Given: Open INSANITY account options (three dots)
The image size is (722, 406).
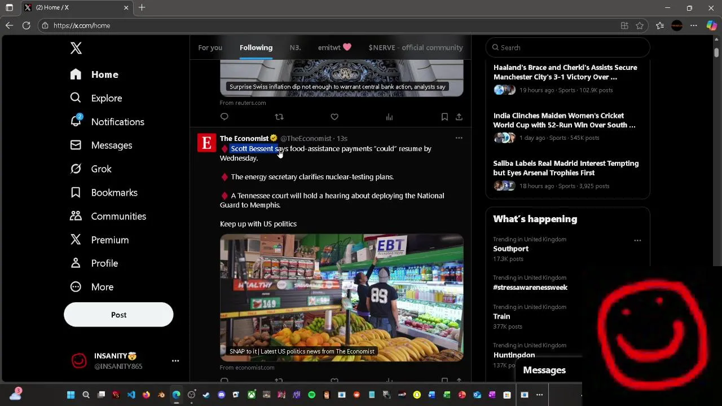Looking at the screenshot, I should click(175, 361).
